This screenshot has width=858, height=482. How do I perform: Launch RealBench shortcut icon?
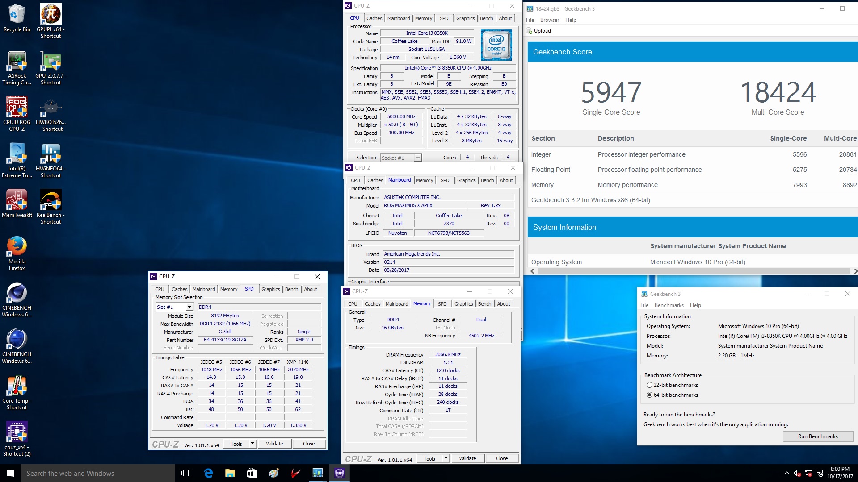[x=50, y=207]
